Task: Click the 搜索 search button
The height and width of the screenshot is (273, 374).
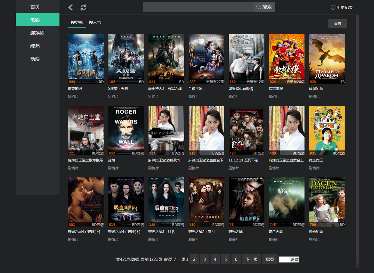Action: point(264,7)
